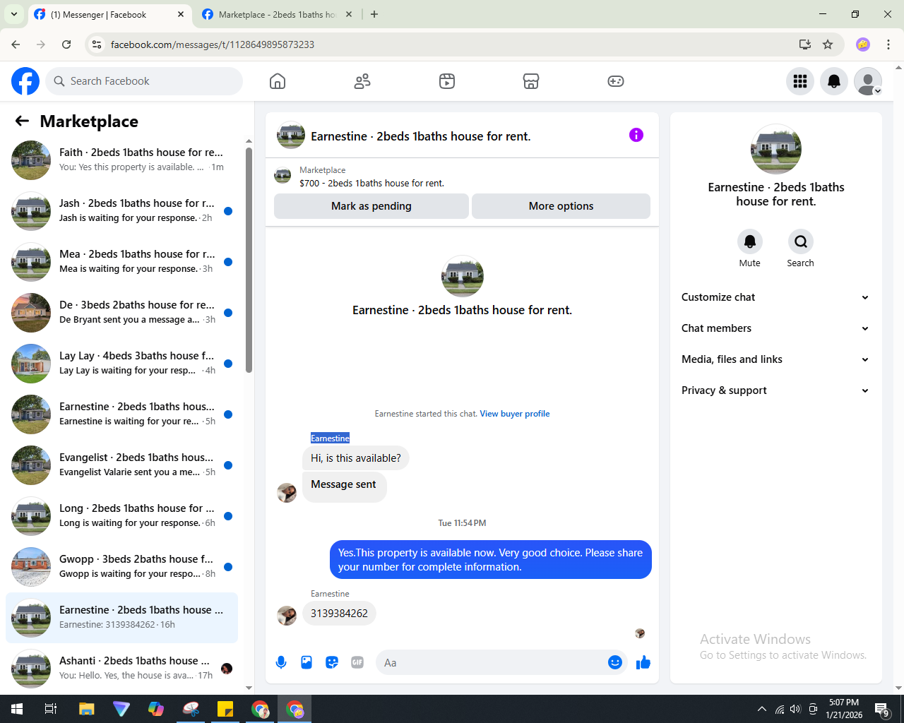Open the Marketplace storefront icon
Screen dimensions: 904x723
531,81
